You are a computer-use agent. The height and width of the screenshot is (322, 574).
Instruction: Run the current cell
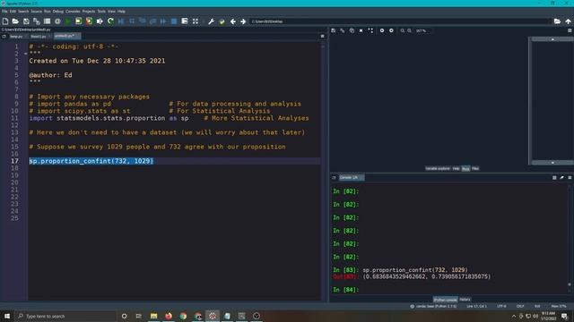pos(78,21)
